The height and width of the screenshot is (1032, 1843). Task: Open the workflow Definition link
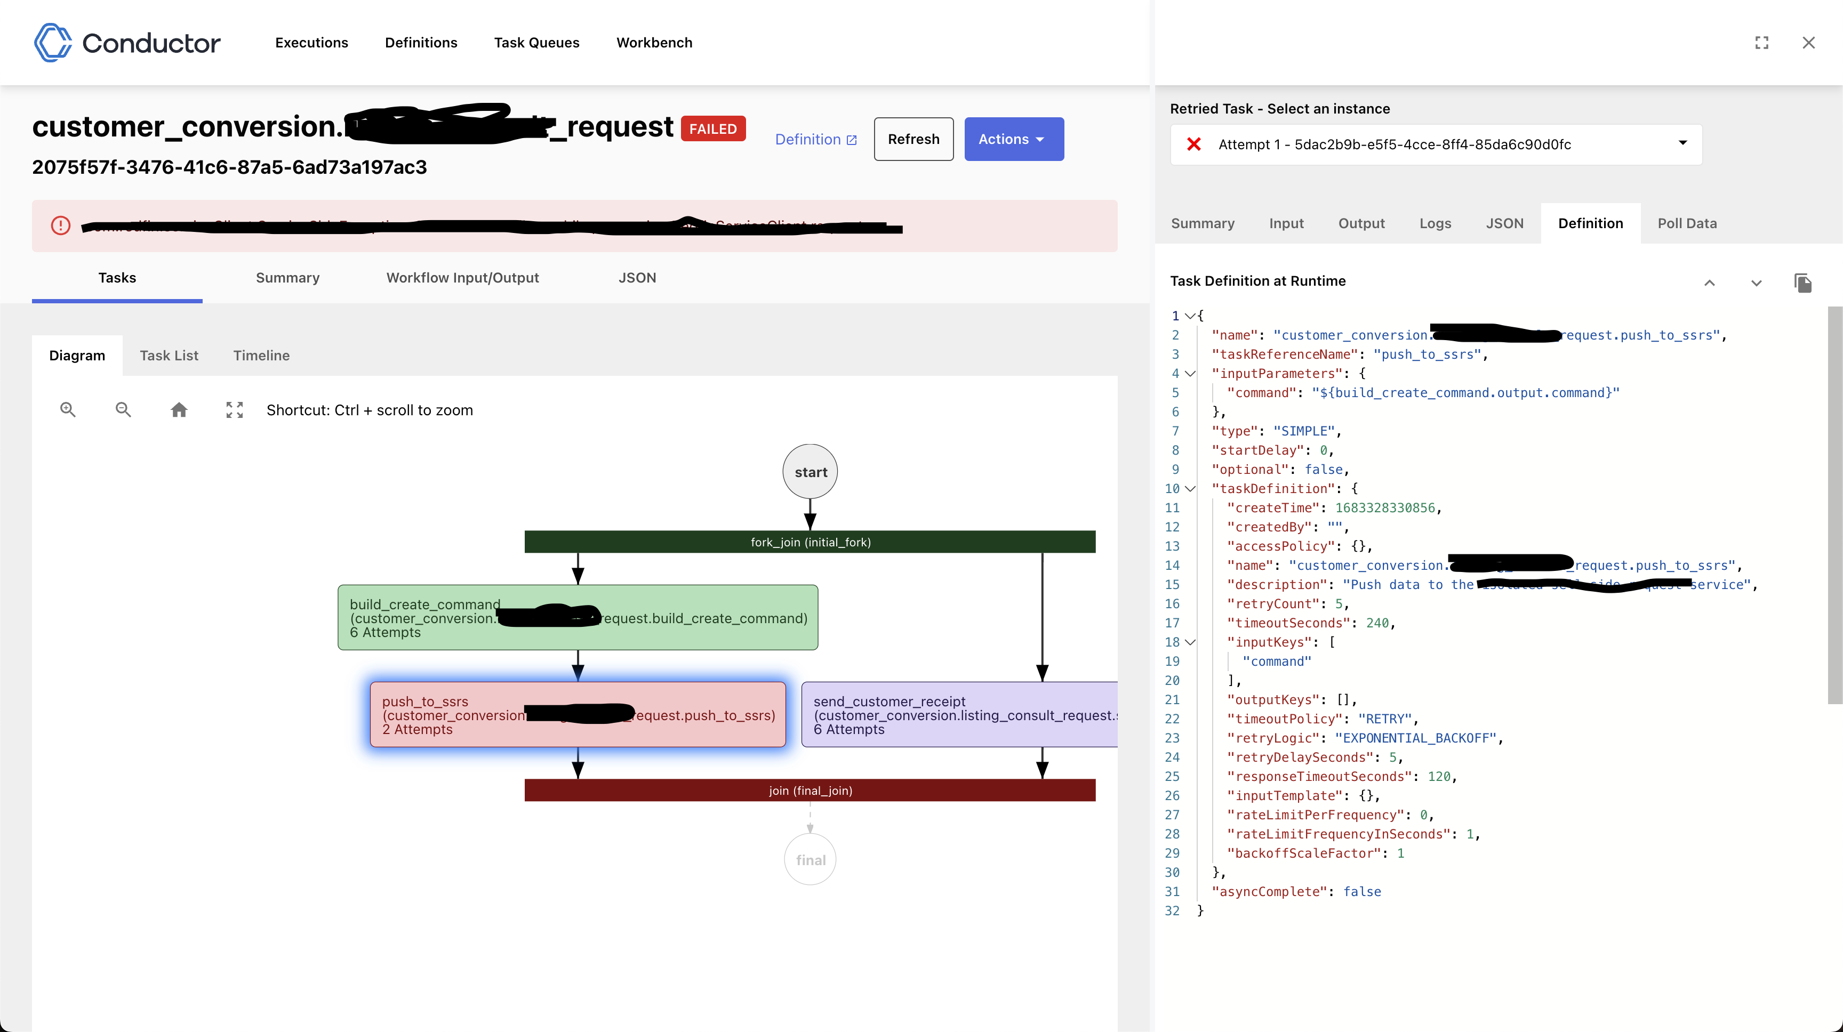tap(815, 139)
